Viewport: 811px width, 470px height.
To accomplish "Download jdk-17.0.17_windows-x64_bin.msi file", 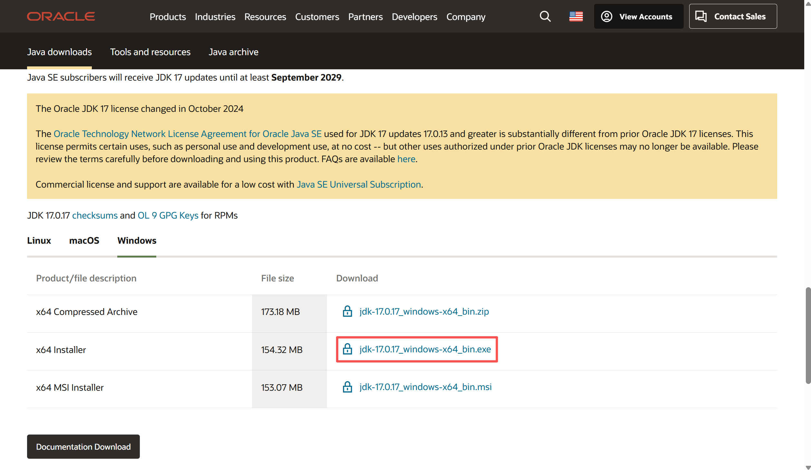I will [425, 387].
